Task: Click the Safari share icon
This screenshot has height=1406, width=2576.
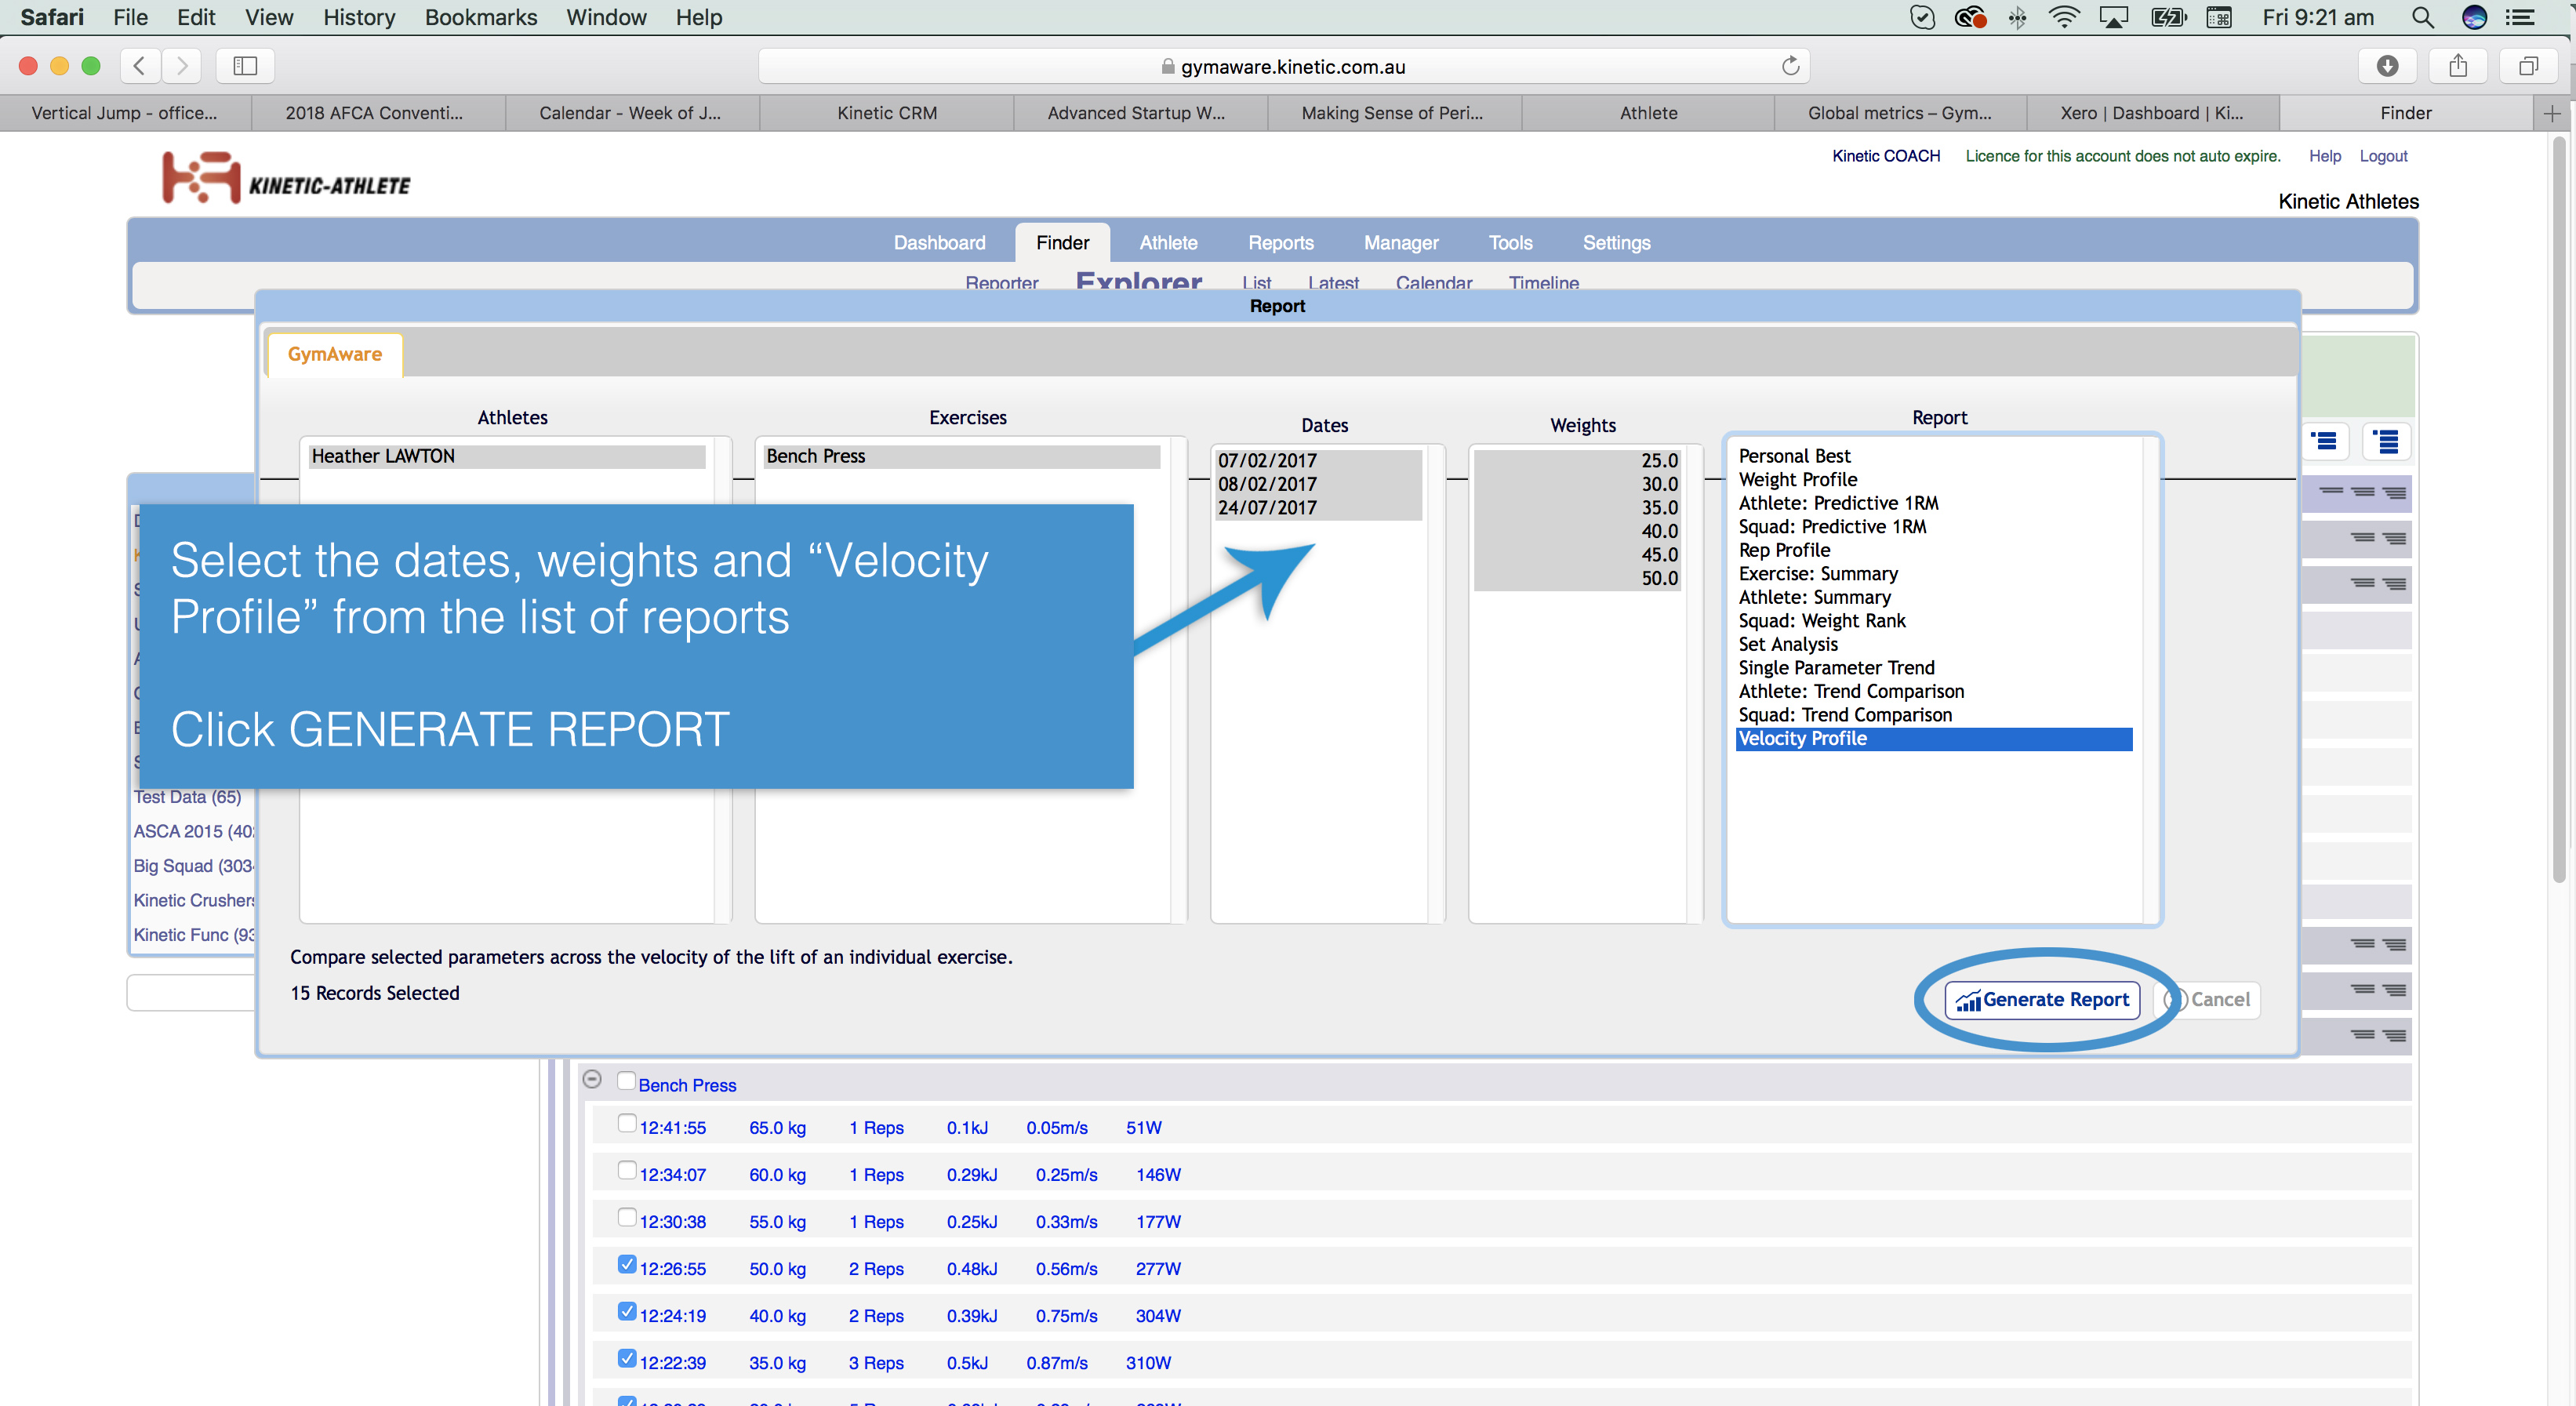Action: (2458, 66)
